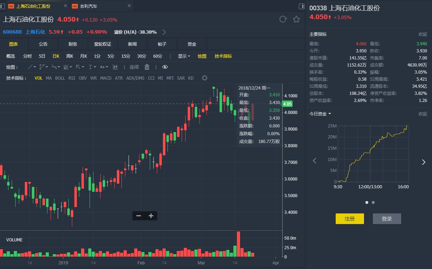Toggle the BOLL indicator

[60, 78]
